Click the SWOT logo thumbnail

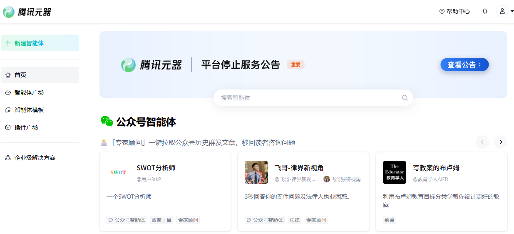pyautogui.click(x=118, y=172)
